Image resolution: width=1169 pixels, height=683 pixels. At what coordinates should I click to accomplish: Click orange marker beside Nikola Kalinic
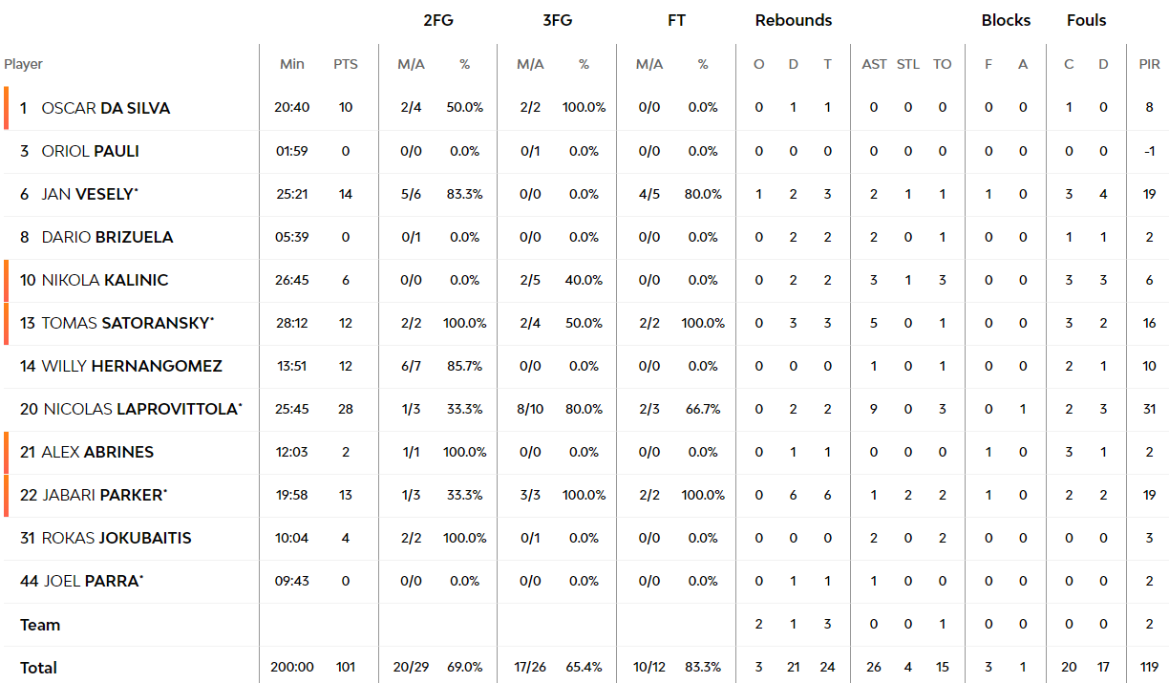pyautogui.click(x=6, y=280)
